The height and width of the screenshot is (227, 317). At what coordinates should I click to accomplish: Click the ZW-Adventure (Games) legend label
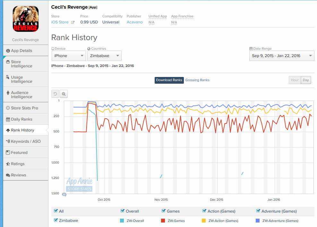(x=280, y=221)
